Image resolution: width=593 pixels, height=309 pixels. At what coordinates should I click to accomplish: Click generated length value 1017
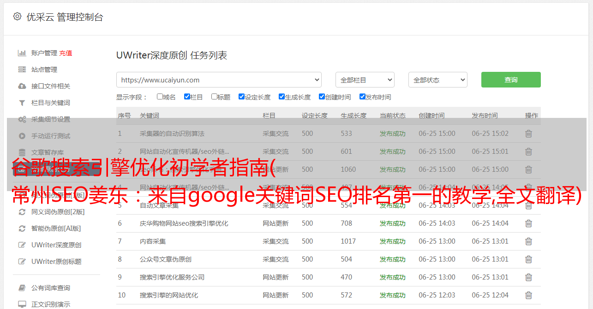point(348,241)
